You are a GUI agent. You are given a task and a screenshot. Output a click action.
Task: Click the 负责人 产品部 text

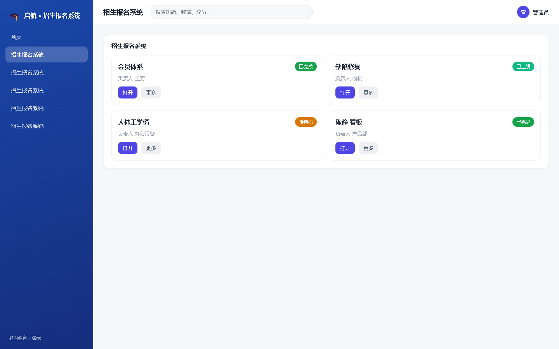(x=351, y=134)
